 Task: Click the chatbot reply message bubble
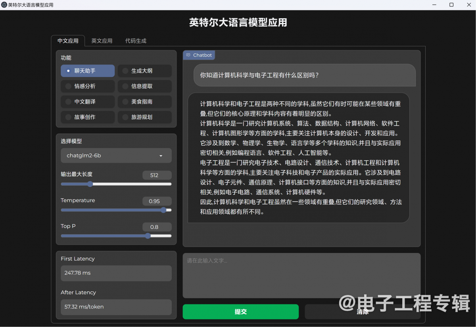(x=298, y=158)
